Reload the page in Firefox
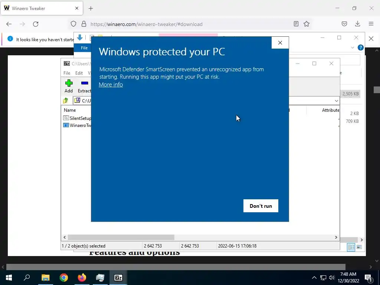This screenshot has height=285, width=380. [36, 24]
